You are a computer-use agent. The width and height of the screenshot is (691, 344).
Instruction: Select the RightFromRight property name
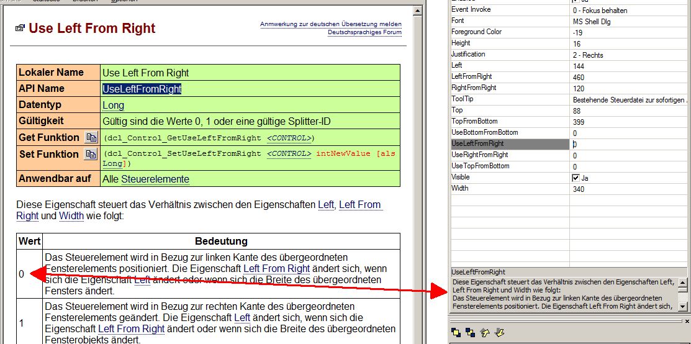[474, 88]
